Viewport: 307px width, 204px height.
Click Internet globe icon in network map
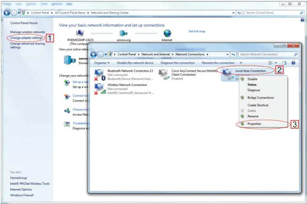167,33
